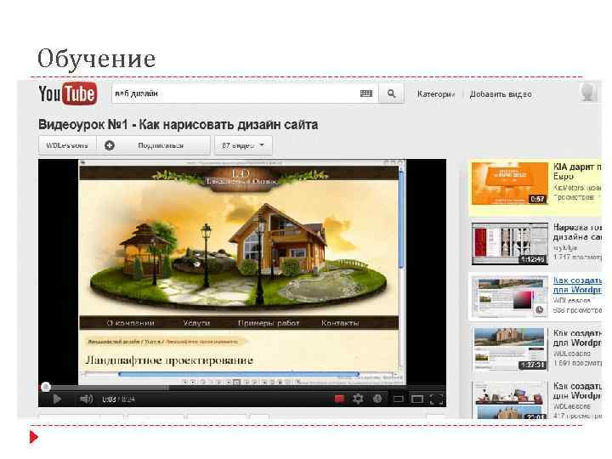This screenshot has width=612, height=459.
Task: Click the Ландшафтное проектирование heading in video
Action: coord(169,360)
